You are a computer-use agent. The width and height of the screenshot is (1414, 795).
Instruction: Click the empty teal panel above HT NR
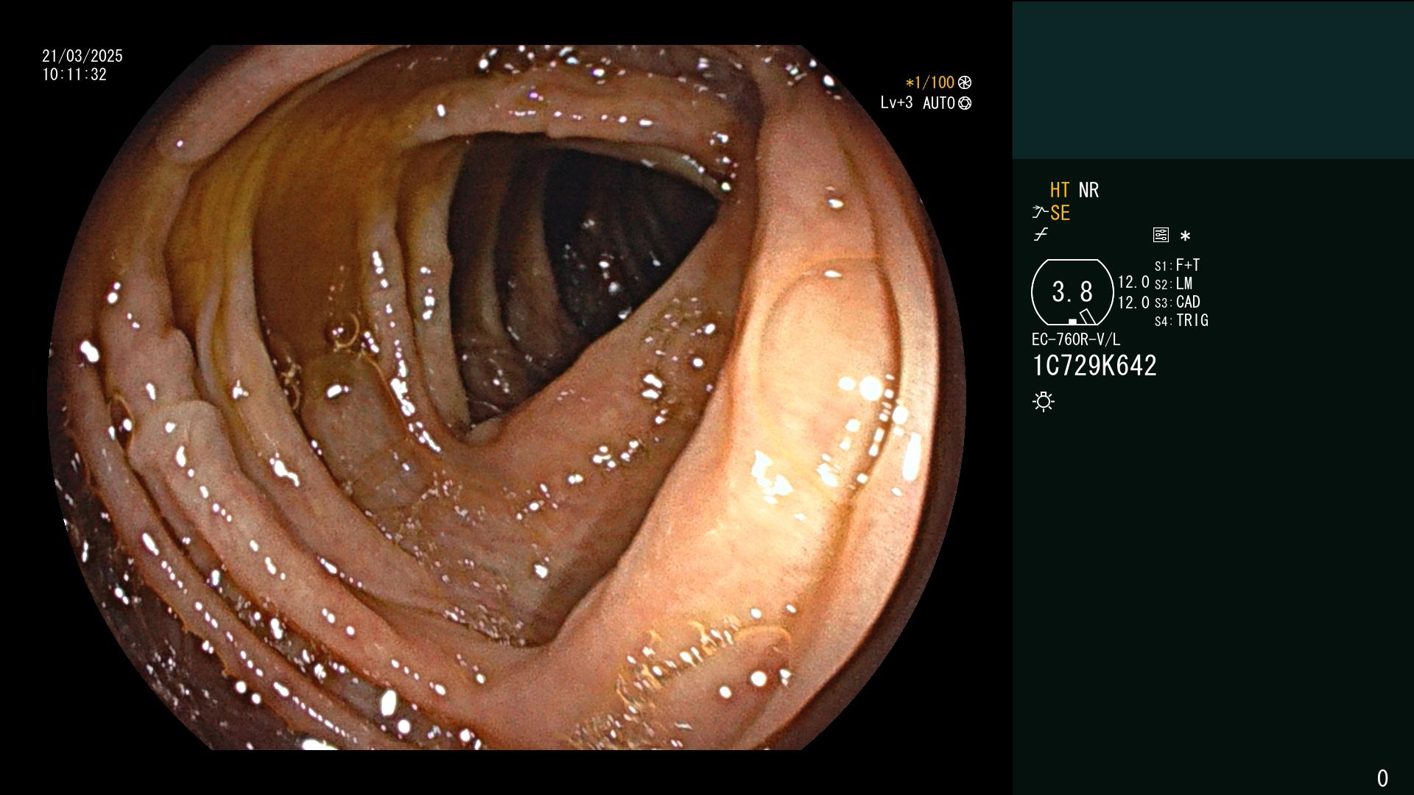click(x=1213, y=80)
